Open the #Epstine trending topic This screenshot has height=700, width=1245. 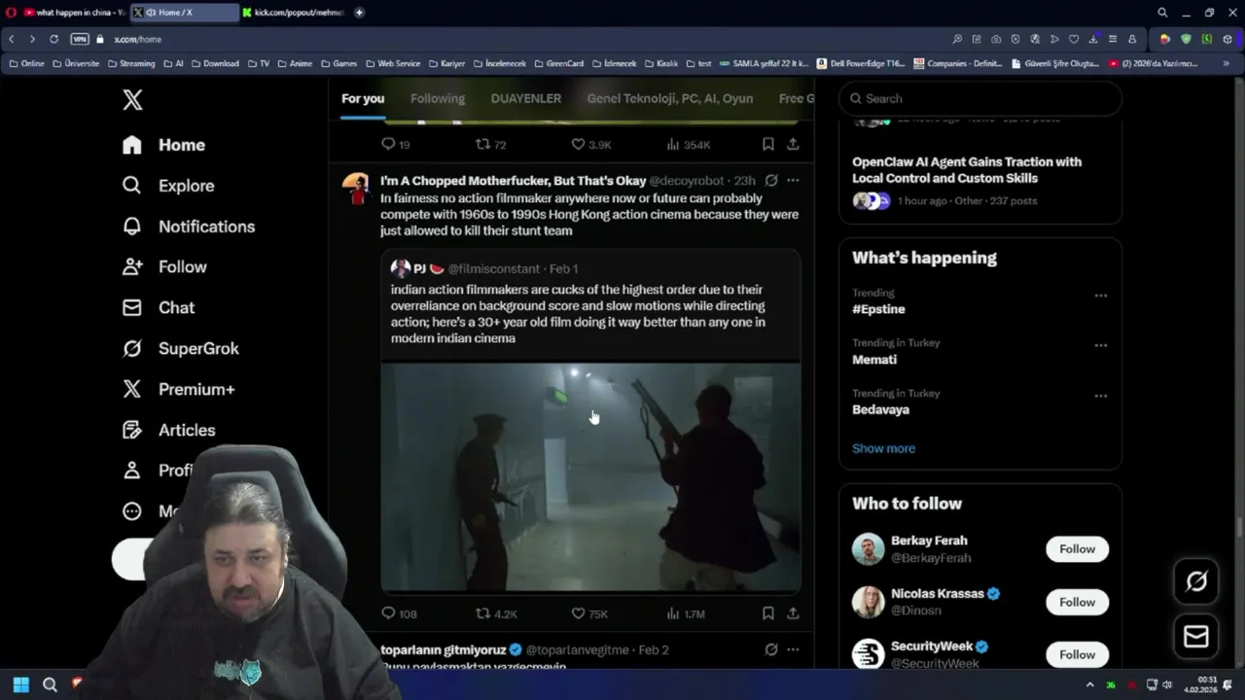point(878,309)
